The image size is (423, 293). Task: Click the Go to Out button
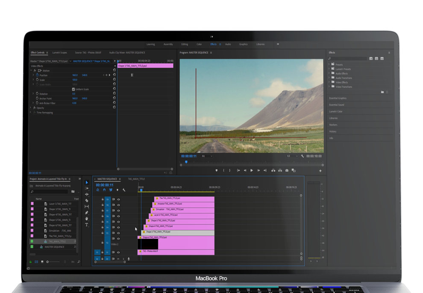[265, 171]
